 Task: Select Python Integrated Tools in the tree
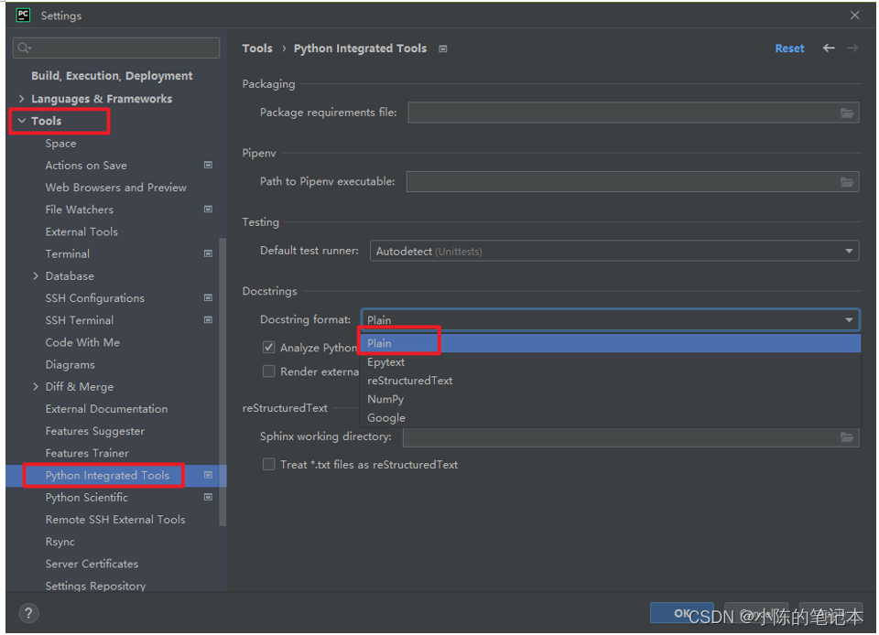click(x=107, y=476)
